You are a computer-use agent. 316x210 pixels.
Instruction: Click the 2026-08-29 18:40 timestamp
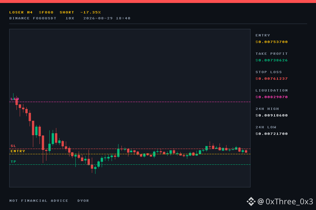[107, 18]
